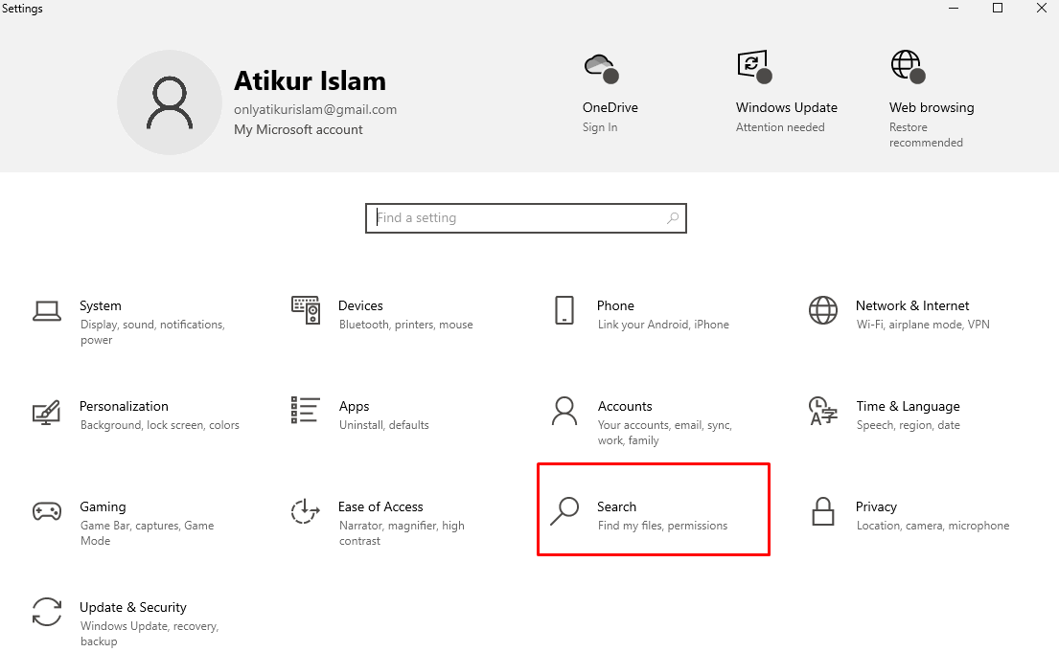Image resolution: width=1059 pixels, height=652 pixels.
Task: Open Accounts settings
Action: [x=625, y=406]
